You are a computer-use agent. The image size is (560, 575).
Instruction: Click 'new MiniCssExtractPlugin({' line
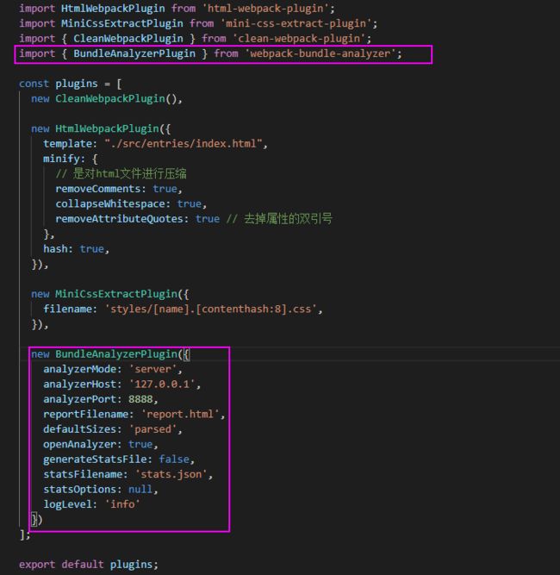click(x=110, y=294)
